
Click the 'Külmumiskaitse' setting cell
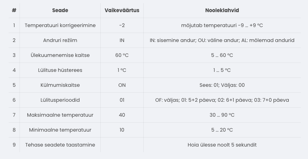coord(60,85)
